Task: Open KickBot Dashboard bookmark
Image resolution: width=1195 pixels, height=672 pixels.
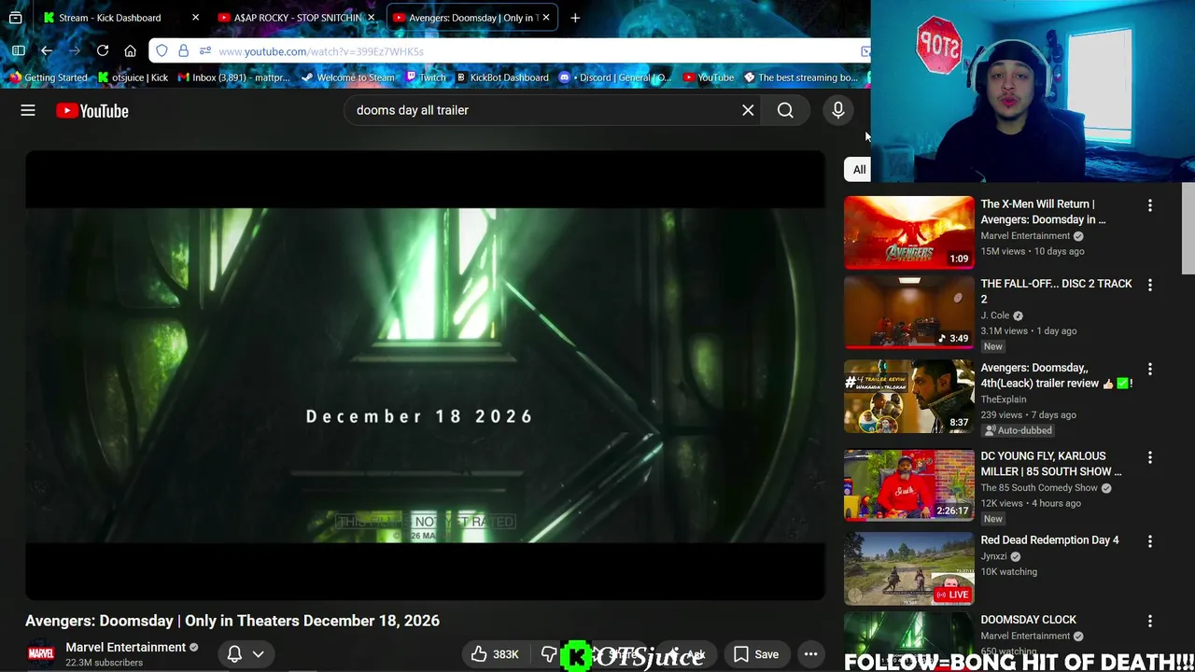Action: click(501, 77)
